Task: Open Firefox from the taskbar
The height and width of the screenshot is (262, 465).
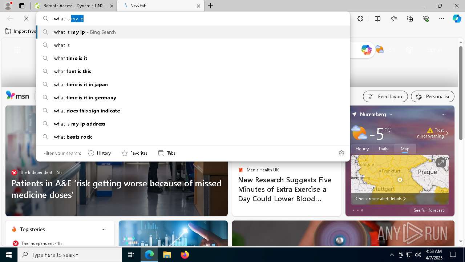Action: point(185,255)
